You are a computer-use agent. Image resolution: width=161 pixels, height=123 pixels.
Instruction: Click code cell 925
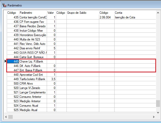tap(13, 110)
